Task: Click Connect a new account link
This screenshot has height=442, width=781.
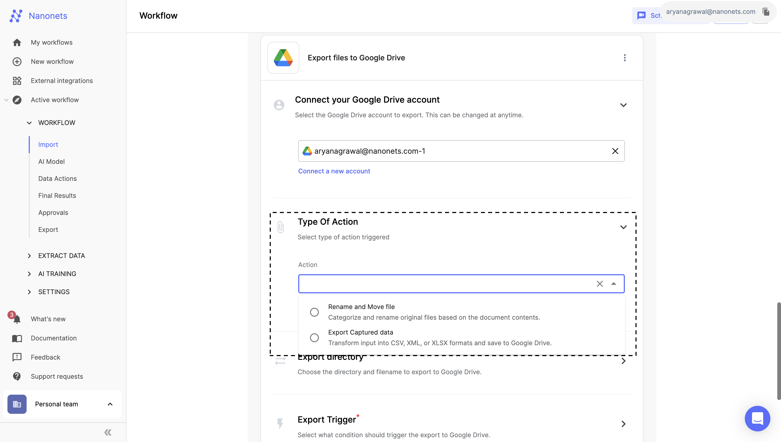Action: (x=334, y=171)
